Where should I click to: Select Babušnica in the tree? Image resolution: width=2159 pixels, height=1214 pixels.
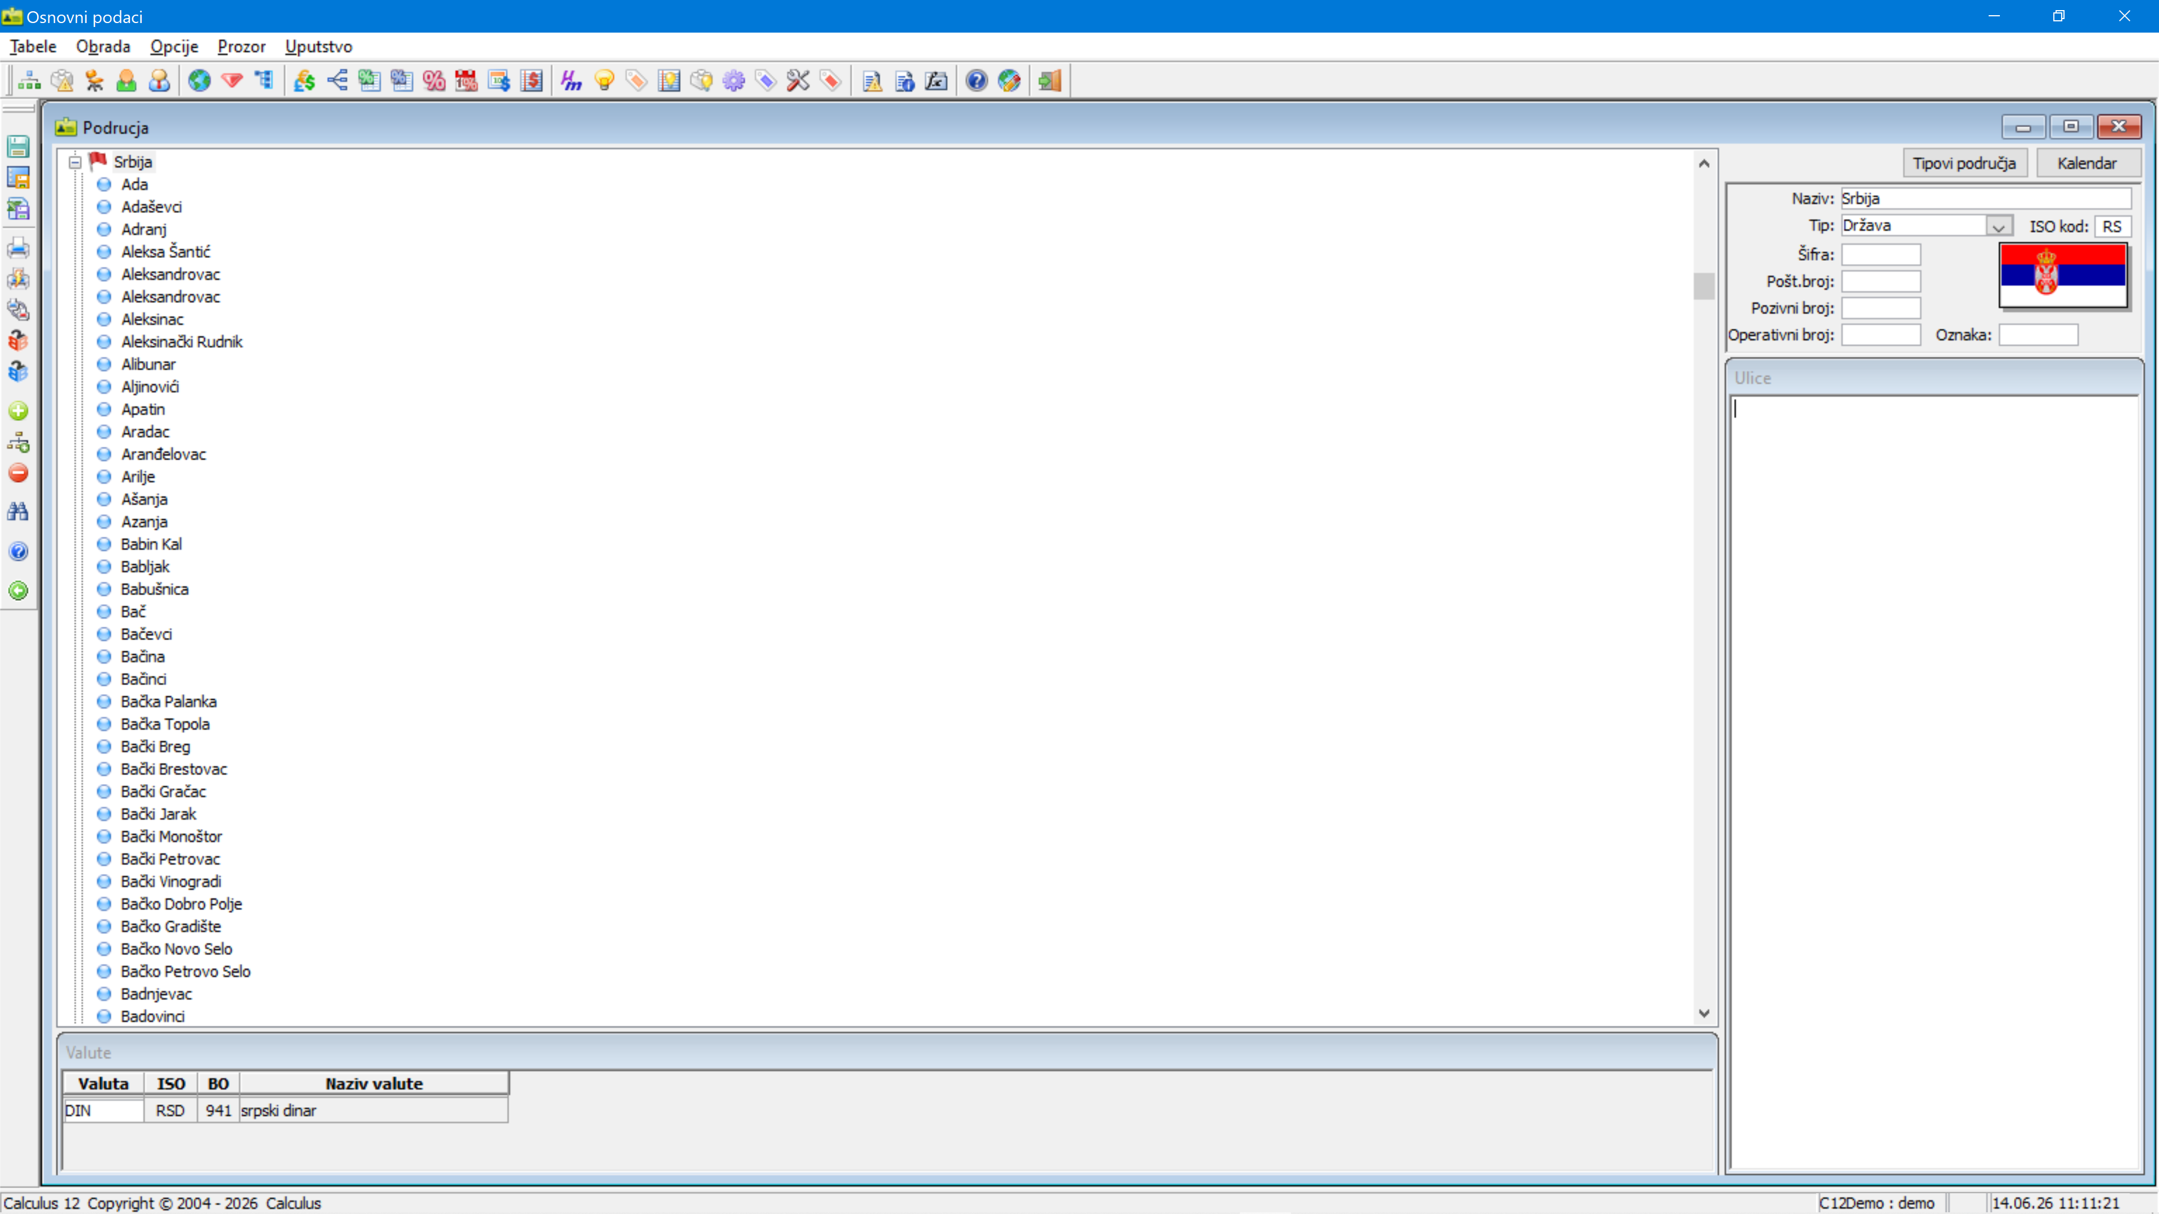155,589
